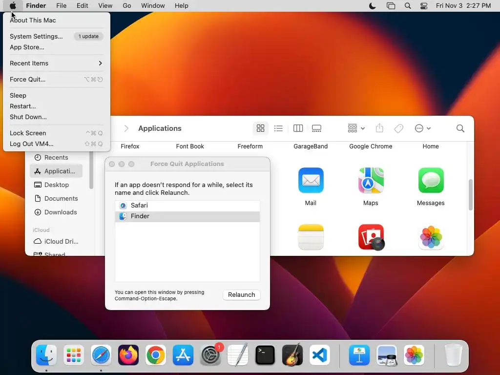The width and height of the screenshot is (500, 375).
Task: Select Force Quit menu entry
Action: (56, 80)
